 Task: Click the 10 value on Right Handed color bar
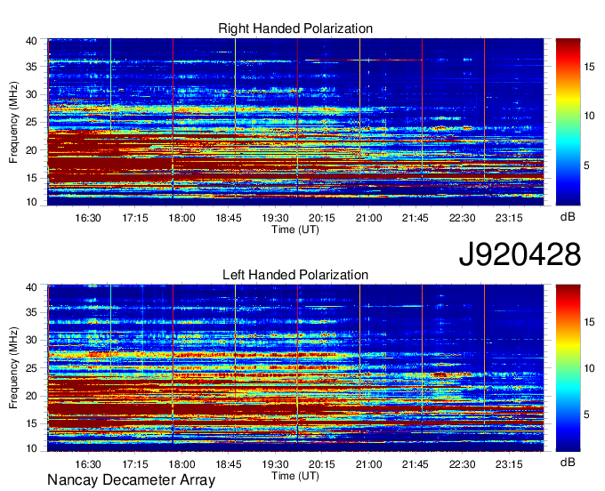[x=589, y=116]
